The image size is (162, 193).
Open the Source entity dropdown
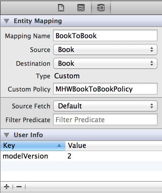105,50
